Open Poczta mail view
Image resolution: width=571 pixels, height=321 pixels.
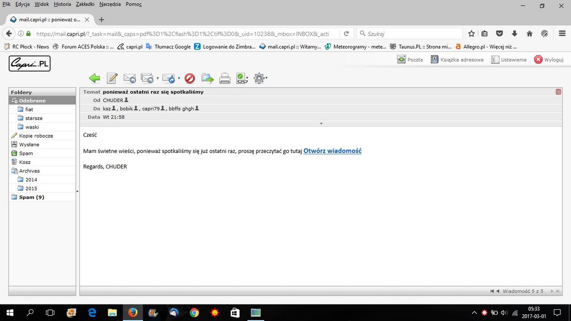pyautogui.click(x=410, y=59)
